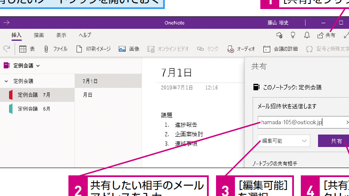The width and height of the screenshot is (349, 196).
Task: Insert a table with 表 icon
Action: click(x=27, y=49)
